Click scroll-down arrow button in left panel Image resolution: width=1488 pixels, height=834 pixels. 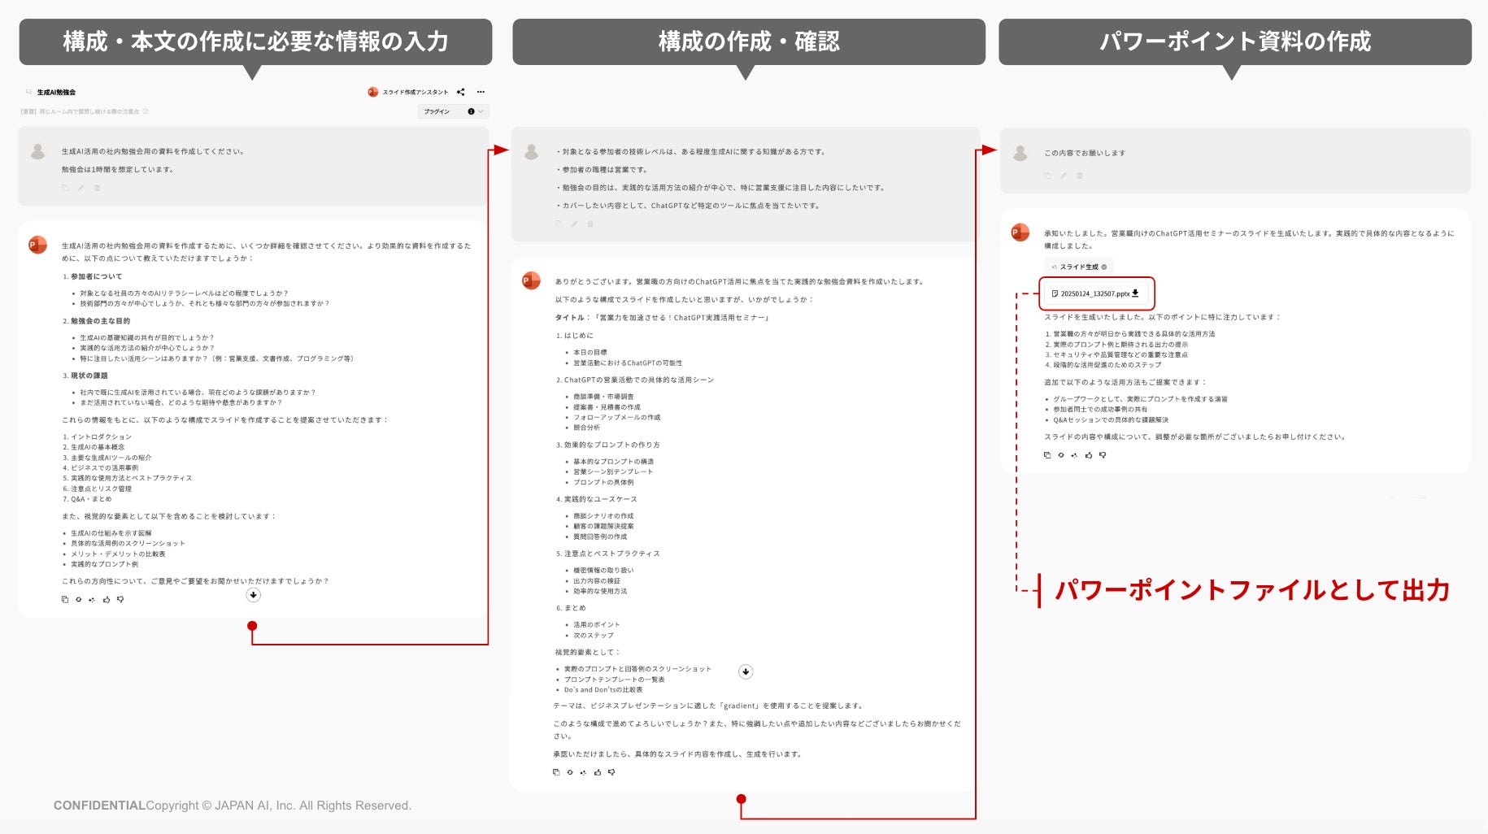click(x=254, y=595)
